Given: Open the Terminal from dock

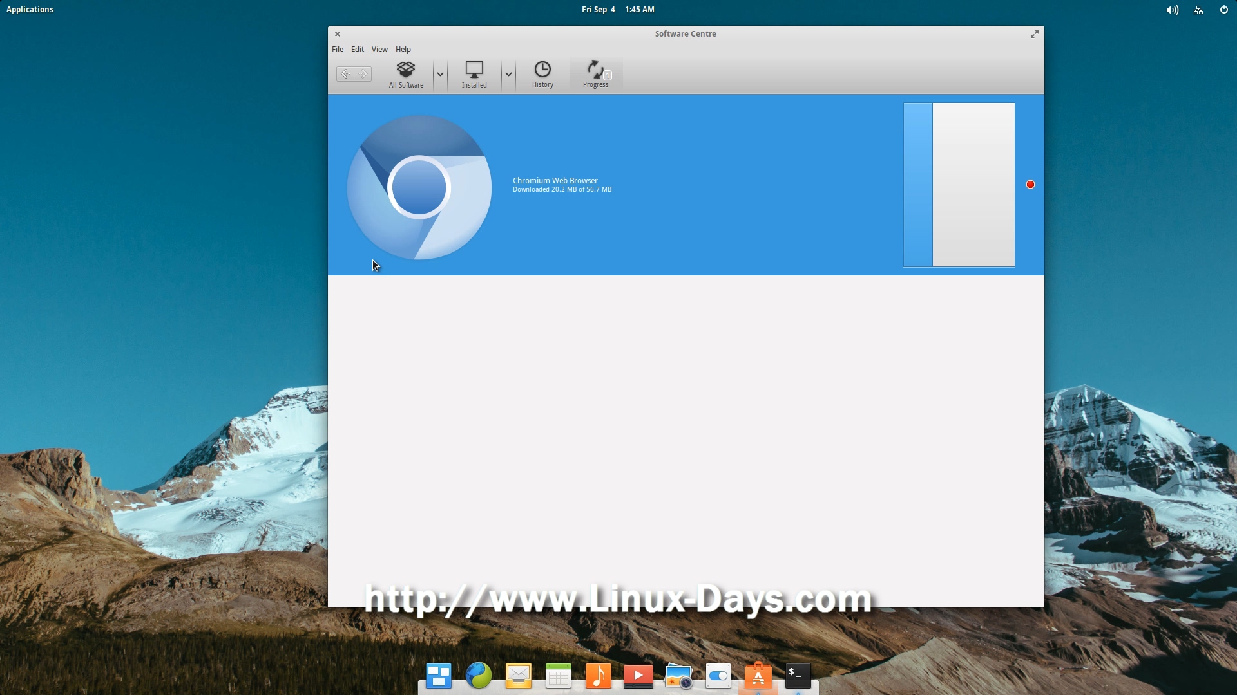Looking at the screenshot, I should click(x=798, y=676).
